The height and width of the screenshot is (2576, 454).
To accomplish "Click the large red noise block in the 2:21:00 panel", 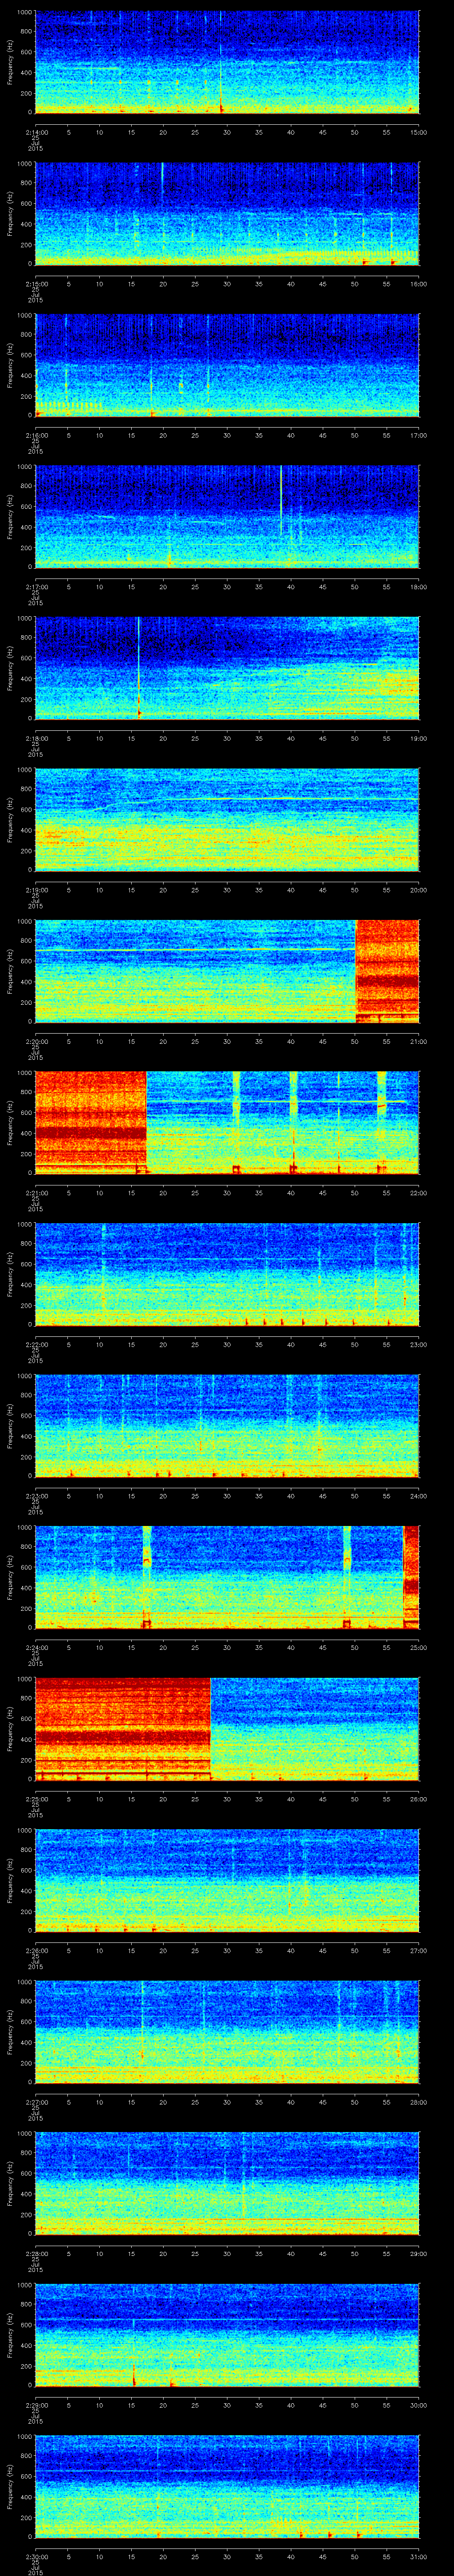I will [x=91, y=1122].
